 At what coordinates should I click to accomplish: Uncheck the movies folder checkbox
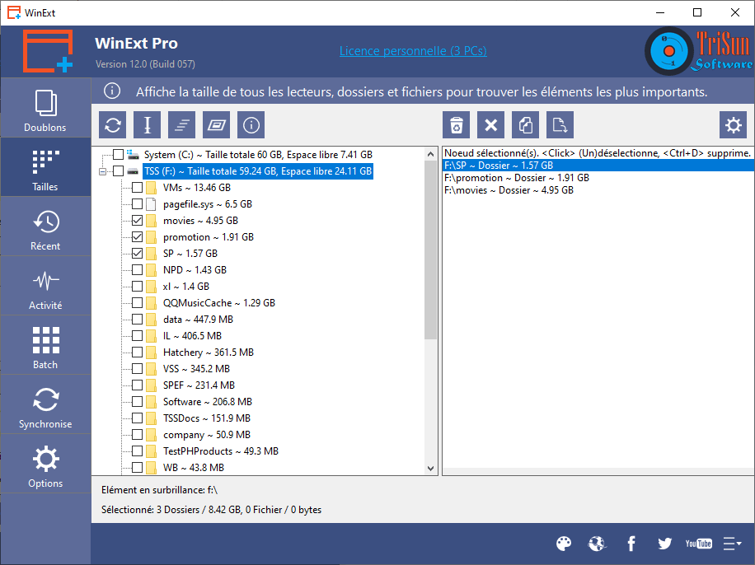pyautogui.click(x=137, y=221)
